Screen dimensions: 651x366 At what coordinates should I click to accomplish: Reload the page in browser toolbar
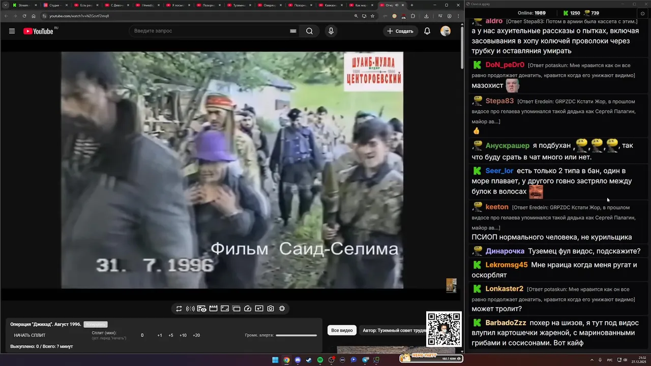pos(24,16)
